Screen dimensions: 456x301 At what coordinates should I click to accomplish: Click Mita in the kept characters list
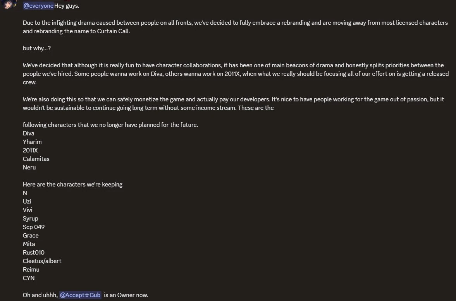coord(29,244)
